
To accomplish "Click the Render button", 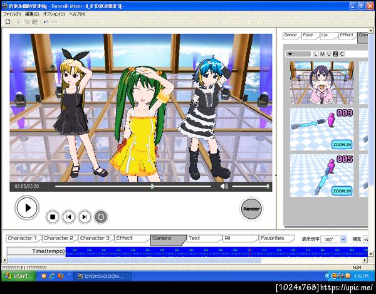I will (x=251, y=209).
